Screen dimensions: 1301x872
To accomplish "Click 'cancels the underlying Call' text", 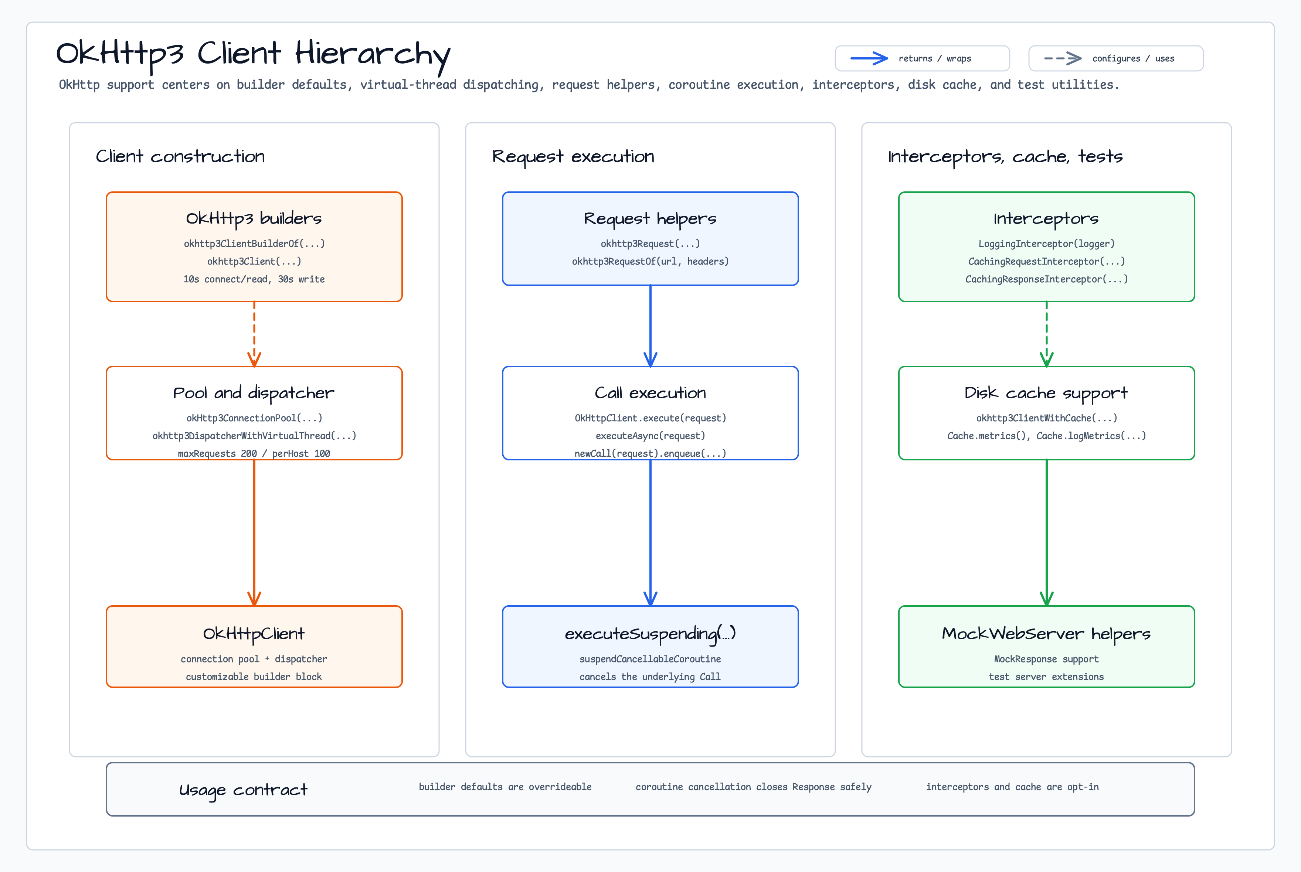I will [650, 677].
